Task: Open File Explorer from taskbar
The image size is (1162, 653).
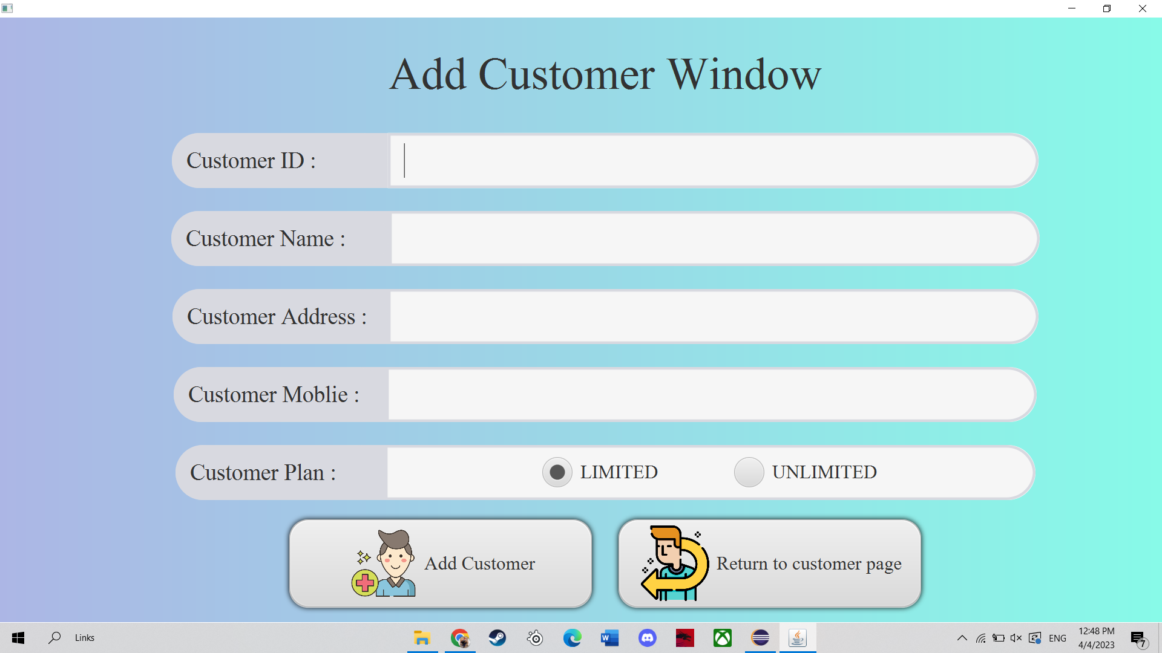Action: [422, 638]
